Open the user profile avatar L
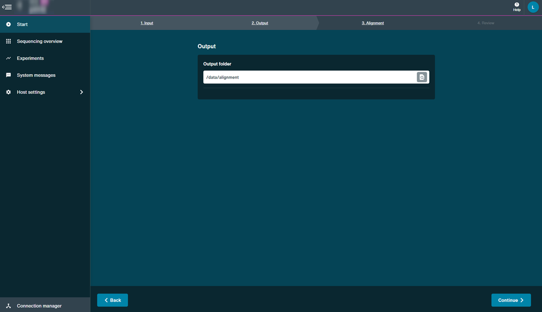The height and width of the screenshot is (312, 542). tap(533, 7)
